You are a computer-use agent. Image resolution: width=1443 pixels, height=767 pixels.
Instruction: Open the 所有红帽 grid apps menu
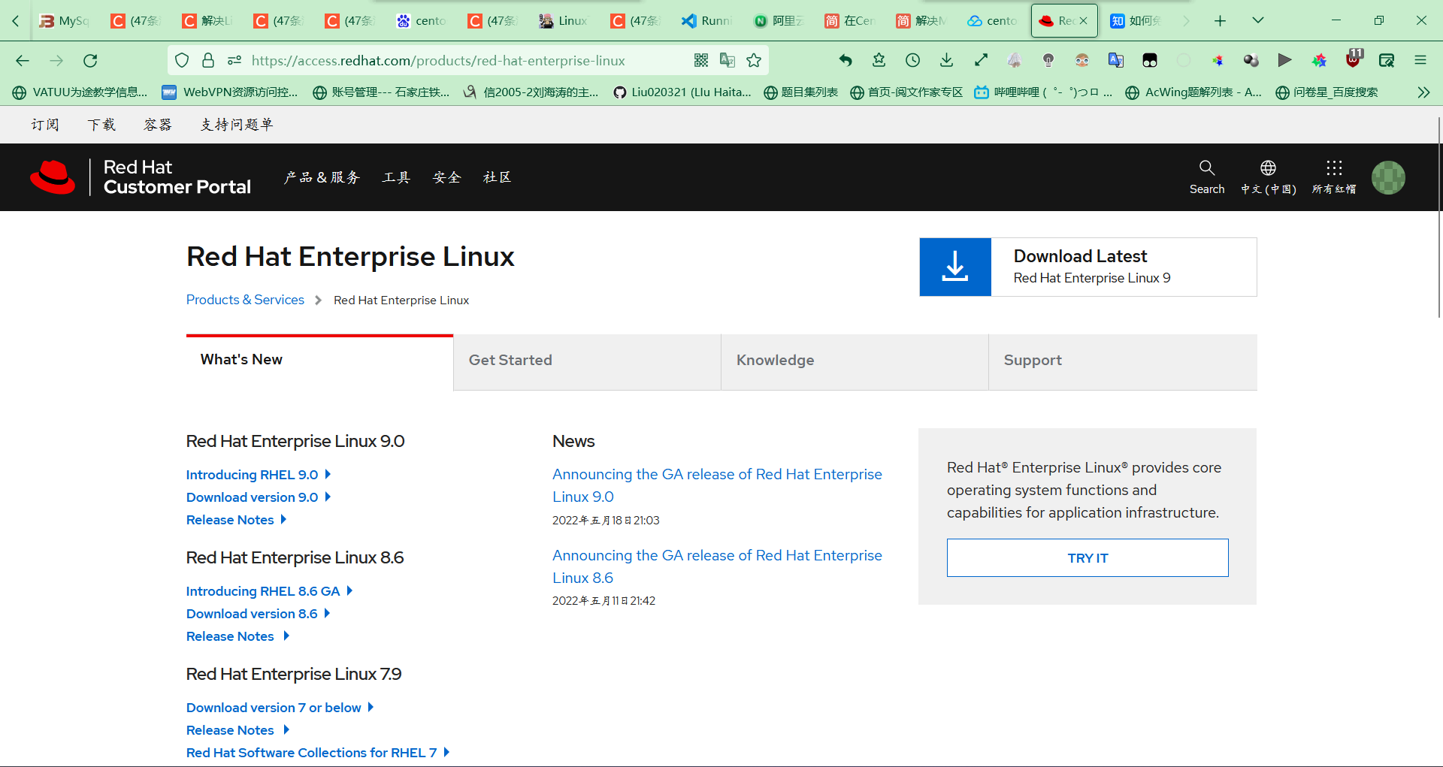point(1334,177)
